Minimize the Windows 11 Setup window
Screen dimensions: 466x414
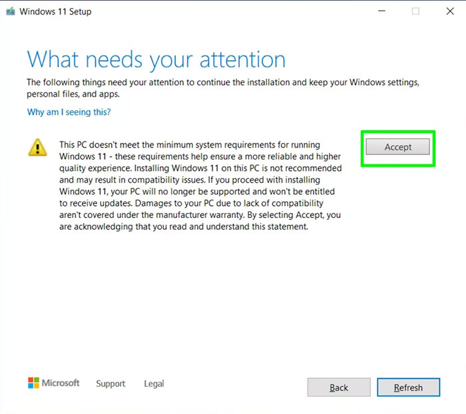(x=380, y=11)
